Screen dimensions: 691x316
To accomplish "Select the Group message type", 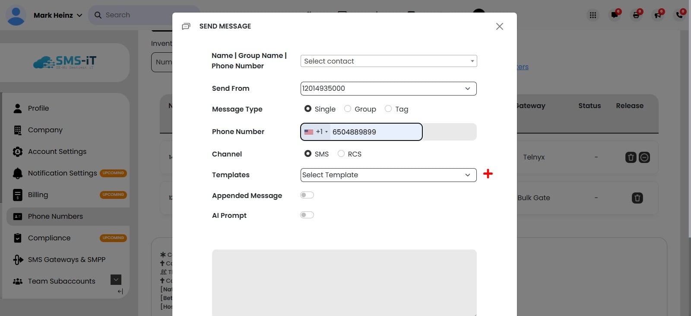I will coord(348,109).
